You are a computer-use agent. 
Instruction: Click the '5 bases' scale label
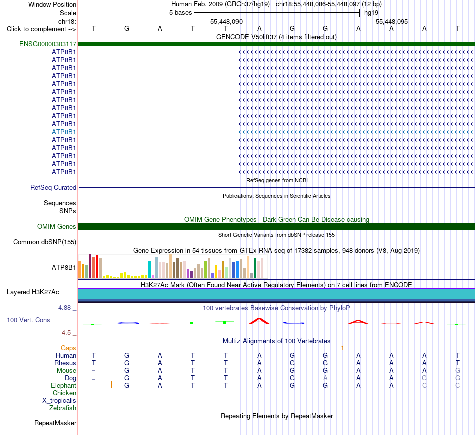click(x=180, y=13)
